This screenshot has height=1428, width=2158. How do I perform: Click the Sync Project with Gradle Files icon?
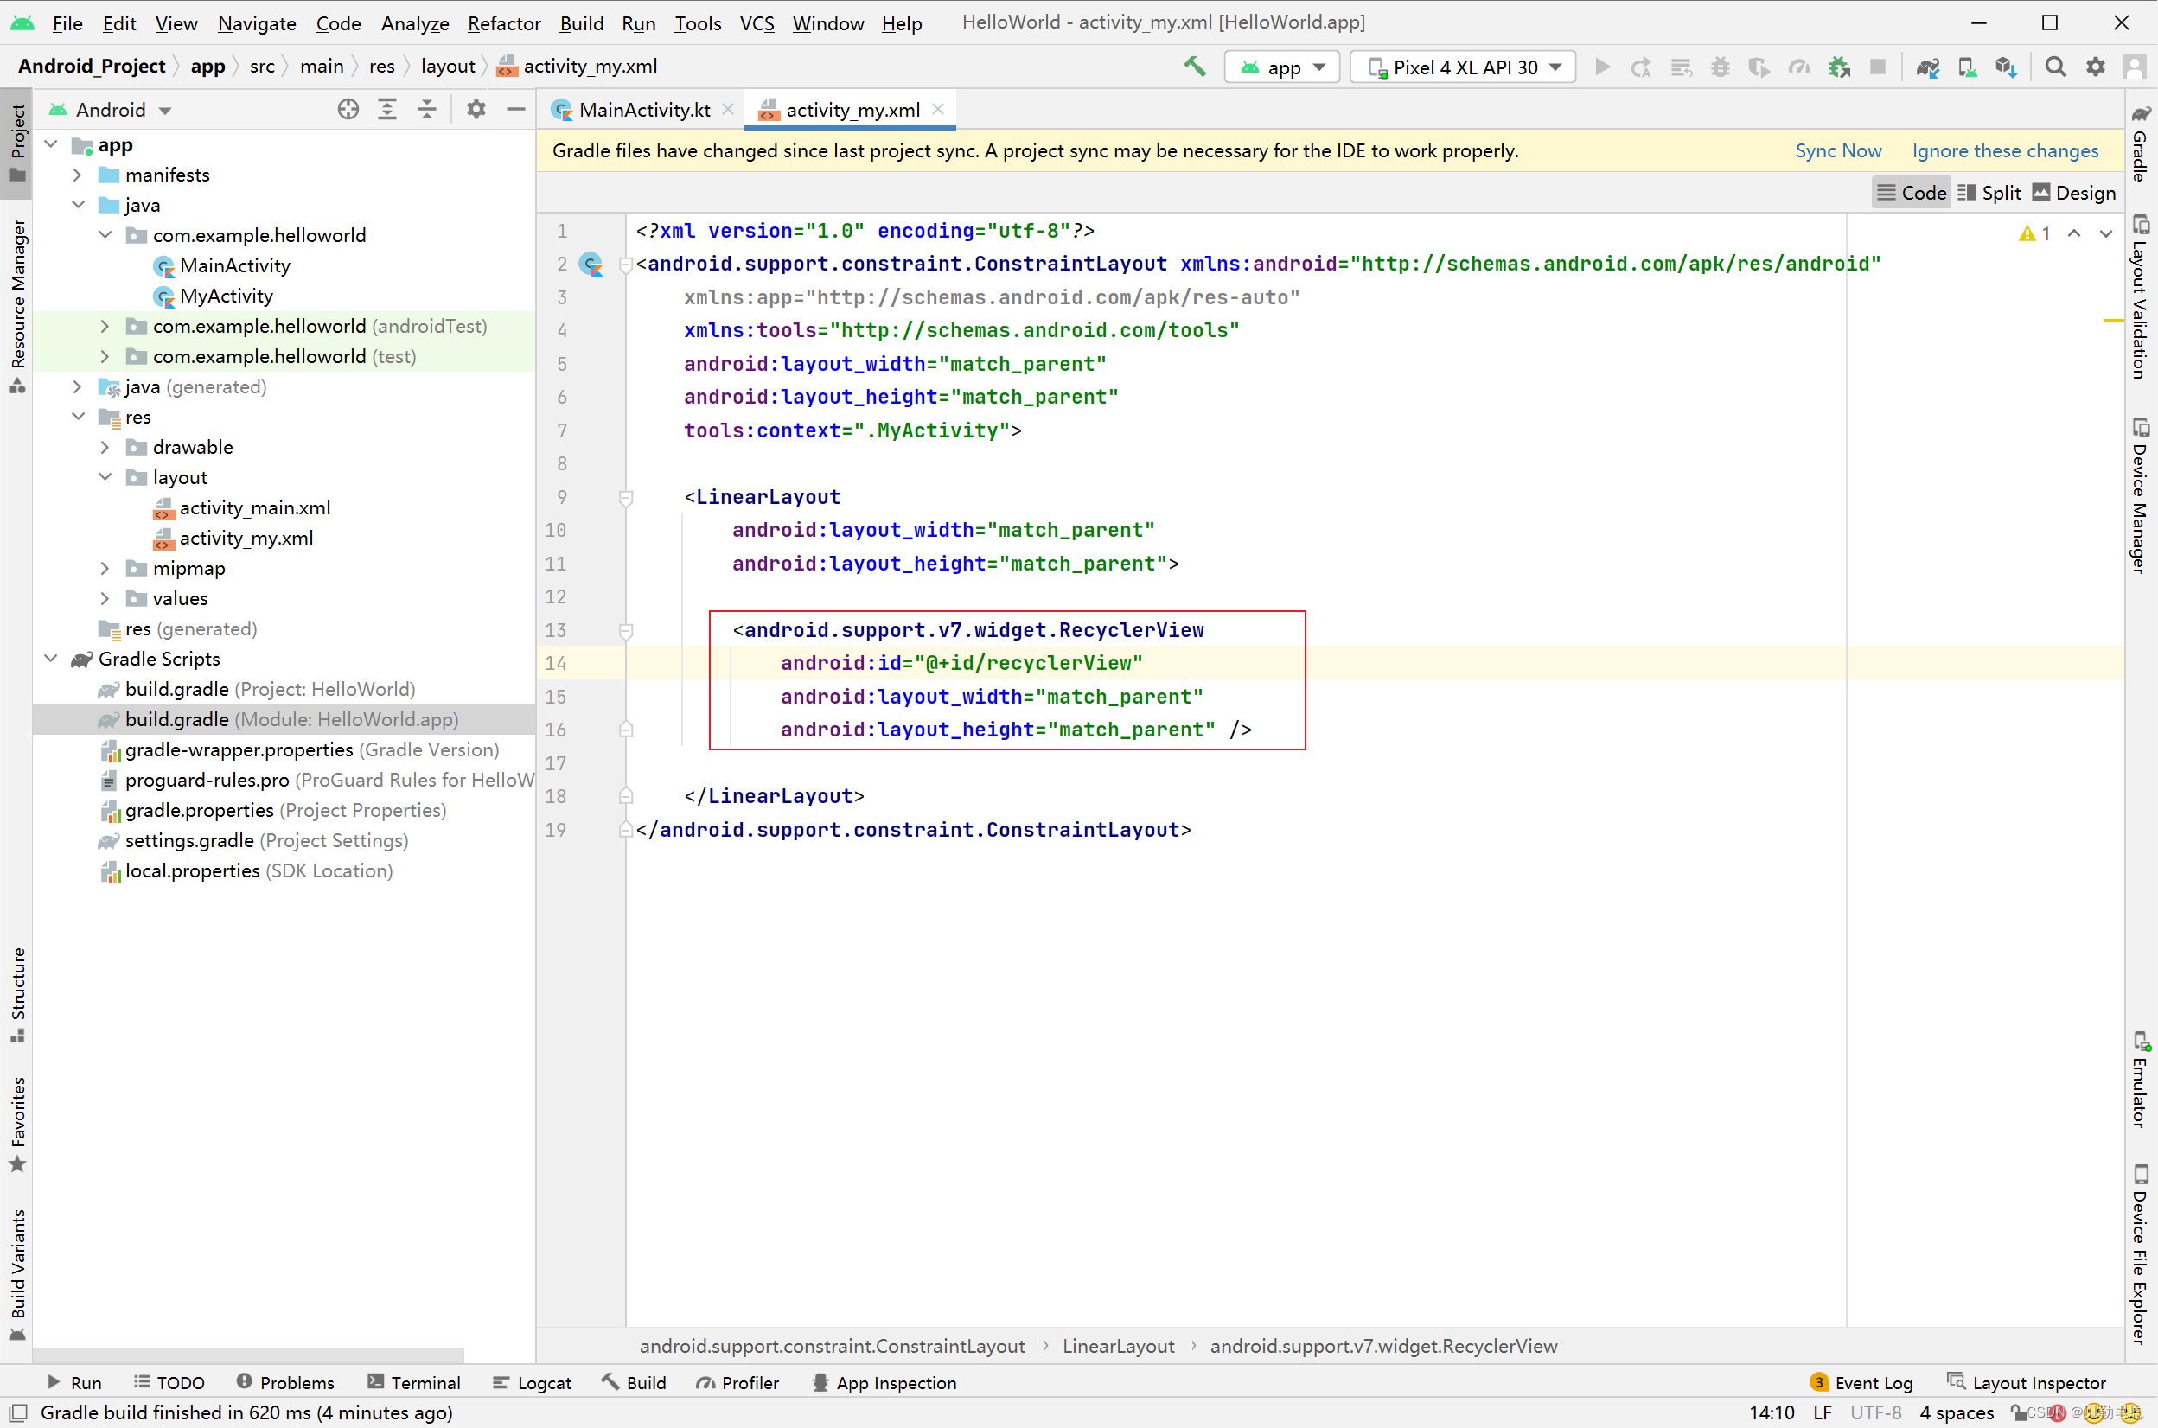tap(1926, 67)
